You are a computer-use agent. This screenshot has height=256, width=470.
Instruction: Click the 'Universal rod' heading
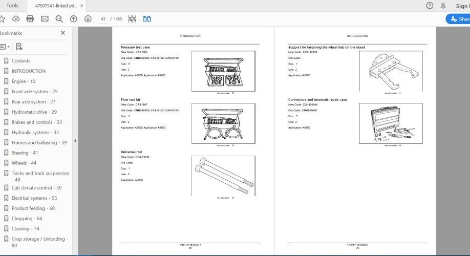(x=131, y=152)
